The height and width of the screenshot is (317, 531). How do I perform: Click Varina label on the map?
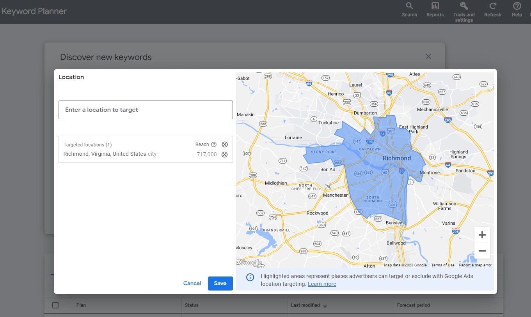(449, 223)
